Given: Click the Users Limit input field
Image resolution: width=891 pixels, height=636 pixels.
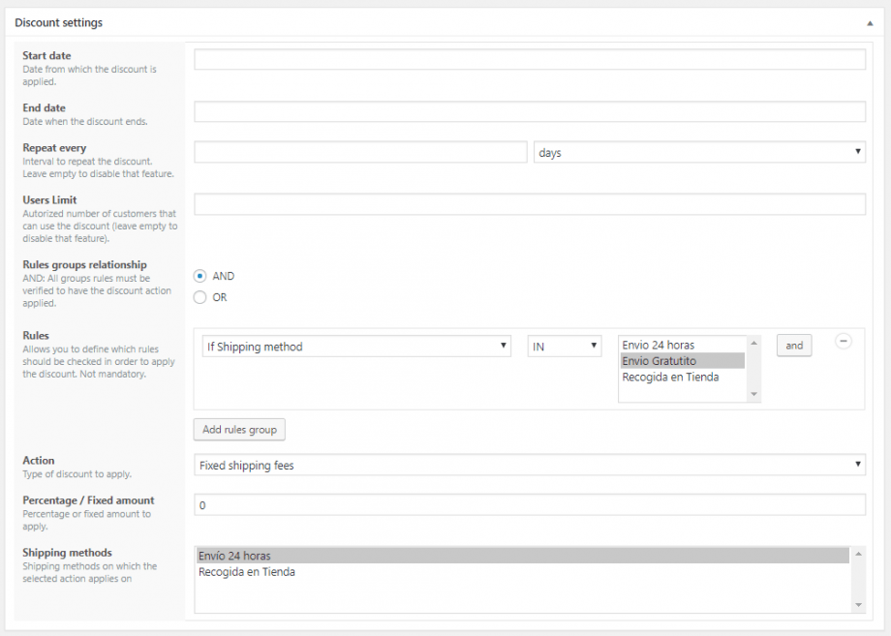Looking at the screenshot, I should 529,204.
